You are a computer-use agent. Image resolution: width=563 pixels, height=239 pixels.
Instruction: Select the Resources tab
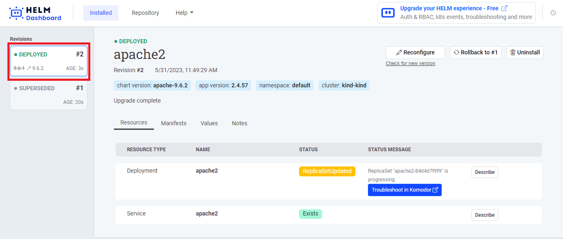[134, 123]
